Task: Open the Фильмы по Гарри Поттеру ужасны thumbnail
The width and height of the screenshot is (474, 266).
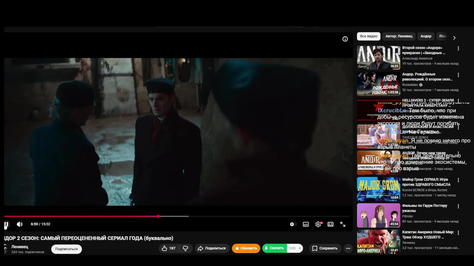Action: tap(378, 215)
